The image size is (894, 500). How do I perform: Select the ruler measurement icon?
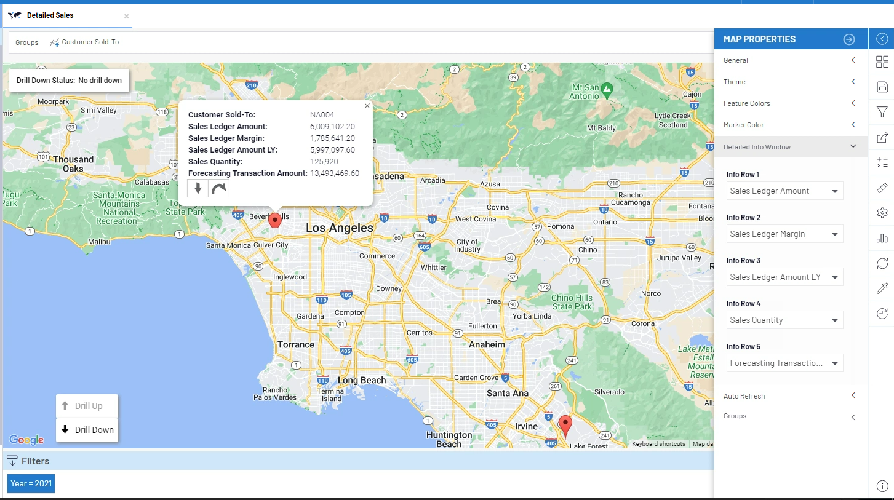(882, 188)
